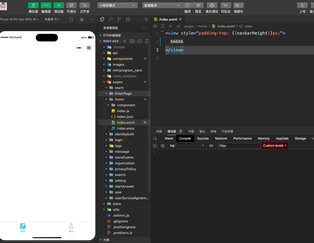The height and width of the screenshot is (243, 314).
Task: Open the 热重载 hot reload dropdown
Action: [52, 19]
